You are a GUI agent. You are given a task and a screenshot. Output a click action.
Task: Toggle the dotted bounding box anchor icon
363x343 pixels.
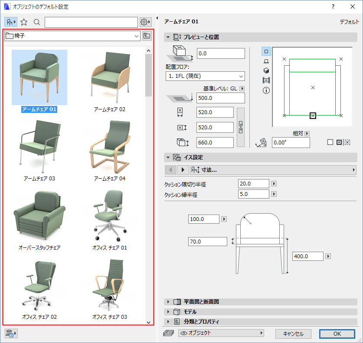click(x=347, y=142)
